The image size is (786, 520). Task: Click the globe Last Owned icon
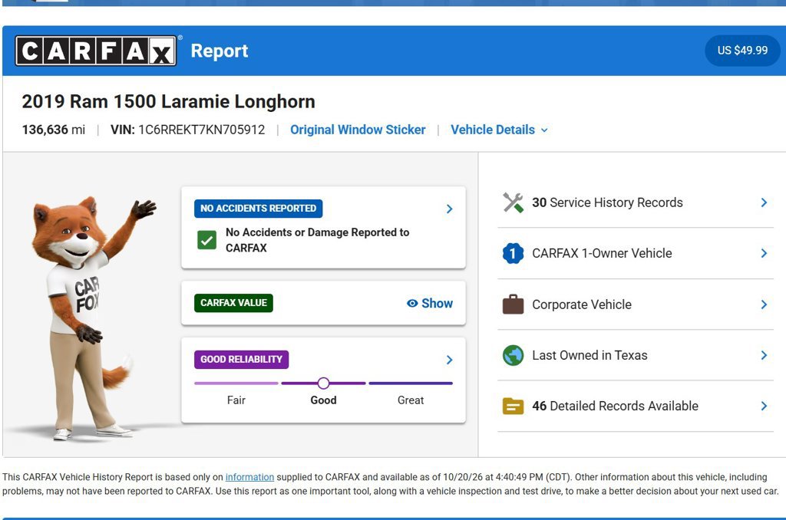(513, 355)
